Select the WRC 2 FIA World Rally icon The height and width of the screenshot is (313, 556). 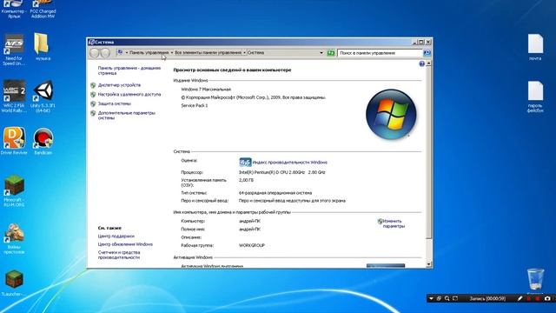click(x=14, y=97)
